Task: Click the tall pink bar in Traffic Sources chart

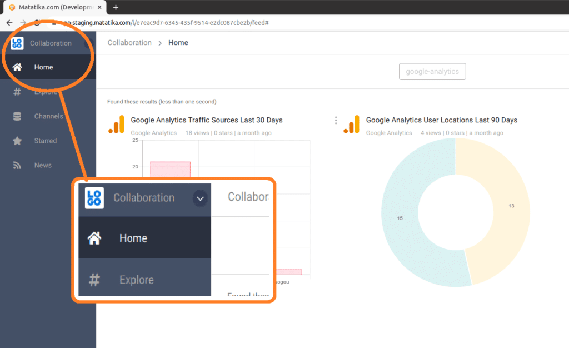Action: (x=170, y=169)
